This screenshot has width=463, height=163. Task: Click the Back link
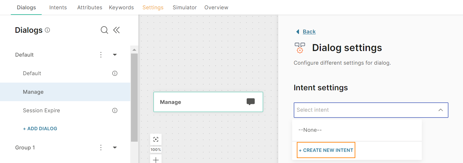click(x=309, y=32)
